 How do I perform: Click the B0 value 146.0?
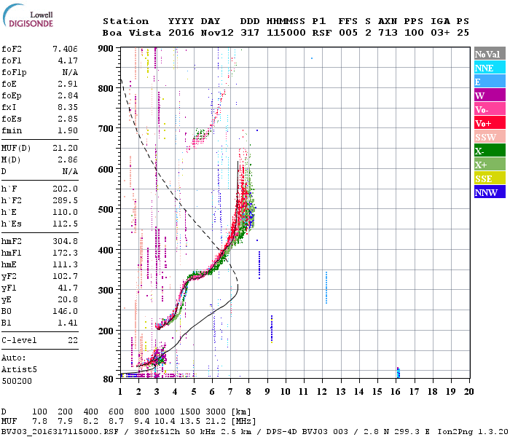tap(65, 312)
